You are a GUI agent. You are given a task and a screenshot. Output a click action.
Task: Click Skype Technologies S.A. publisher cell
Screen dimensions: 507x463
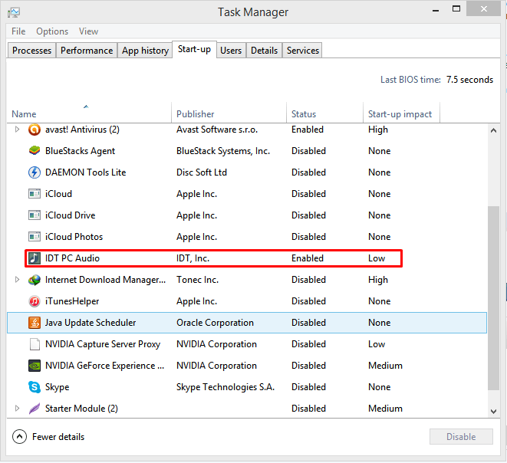click(x=226, y=387)
